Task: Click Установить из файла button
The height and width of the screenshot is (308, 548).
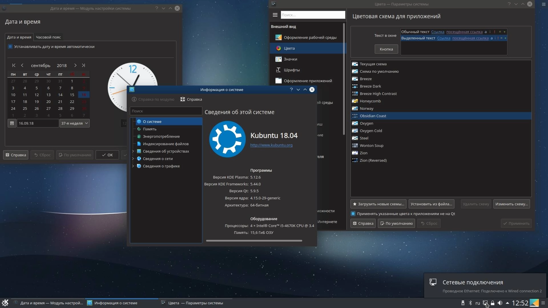Action: 431,204
